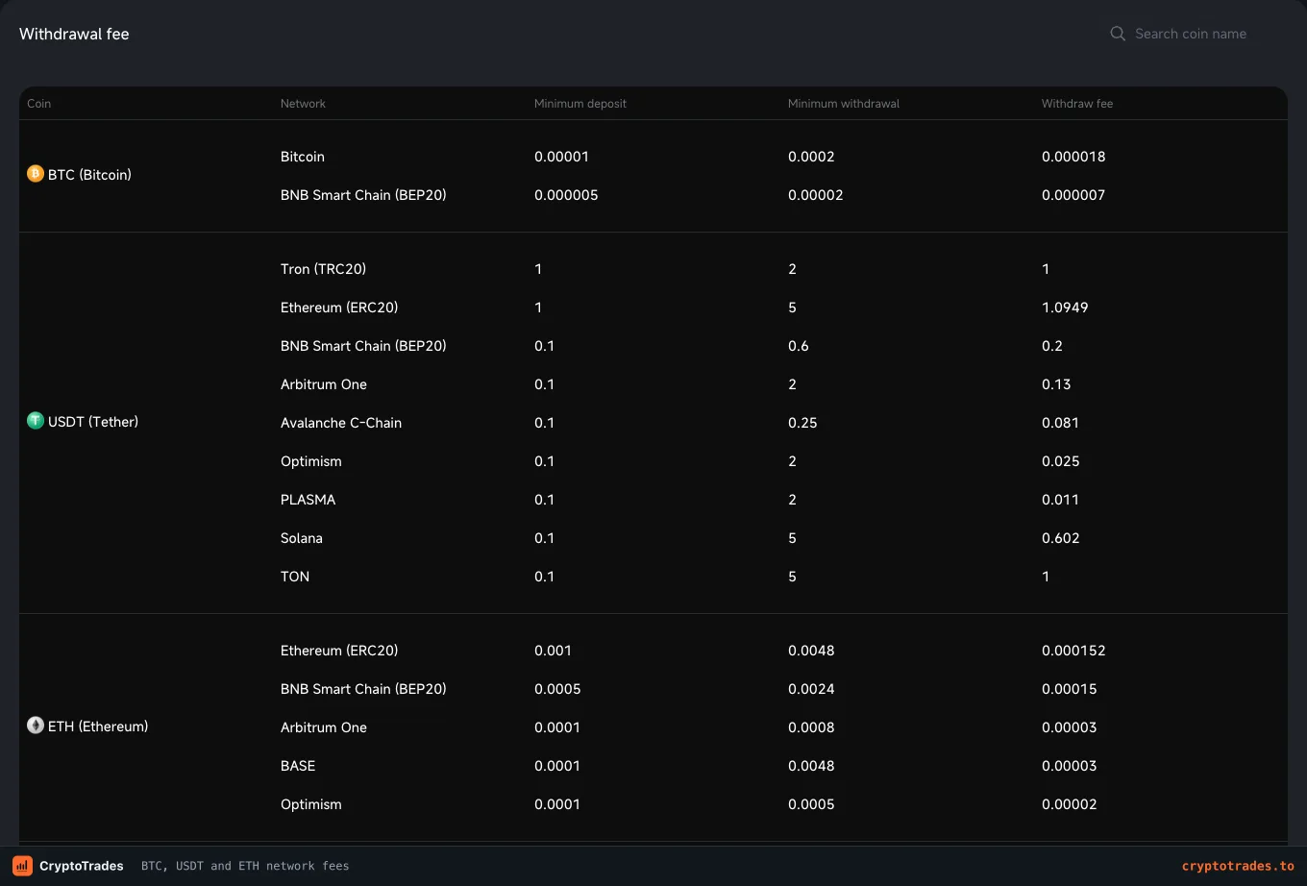Click the 0.025 withdraw fee value
Viewport: 1307px width, 886px height.
tap(1061, 461)
